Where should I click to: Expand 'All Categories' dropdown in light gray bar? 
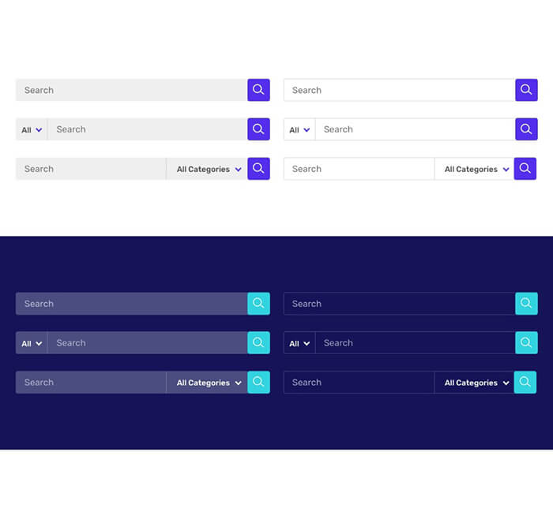tap(209, 170)
